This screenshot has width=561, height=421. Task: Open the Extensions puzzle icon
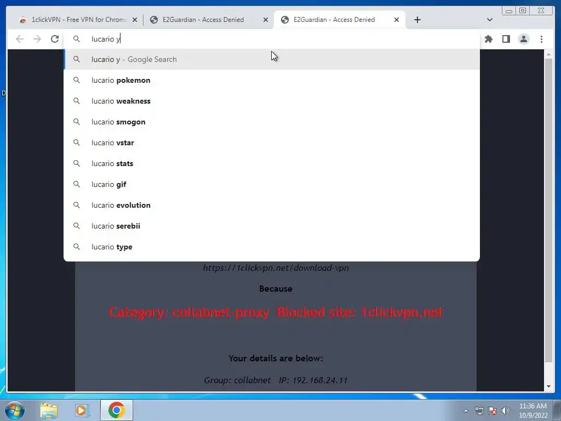(x=488, y=39)
